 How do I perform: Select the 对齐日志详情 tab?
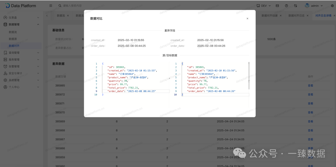(323, 16)
